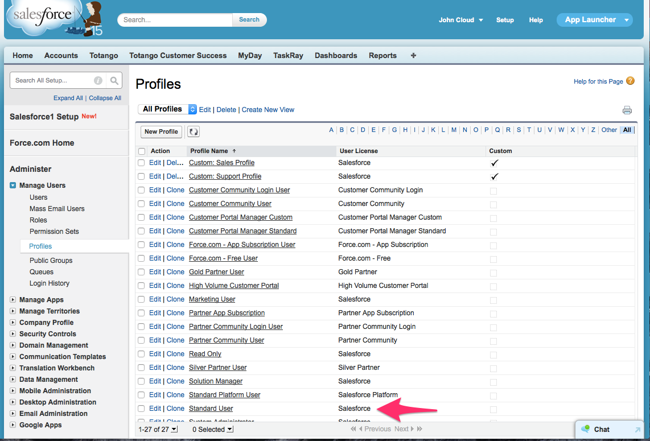The height and width of the screenshot is (441, 650).
Task: Click the Create New View link
Action: [268, 110]
